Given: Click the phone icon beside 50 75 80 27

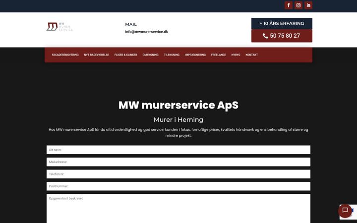Looking at the screenshot, I should [265, 36].
